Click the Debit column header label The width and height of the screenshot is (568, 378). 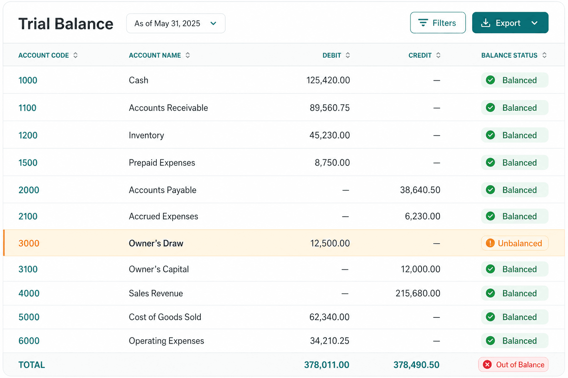pos(332,55)
